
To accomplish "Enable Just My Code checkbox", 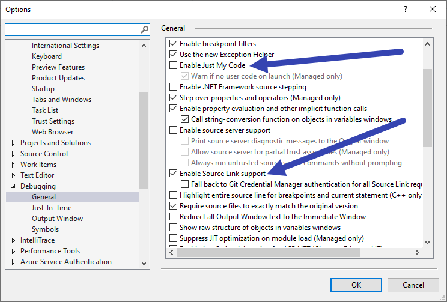I will click(174, 65).
